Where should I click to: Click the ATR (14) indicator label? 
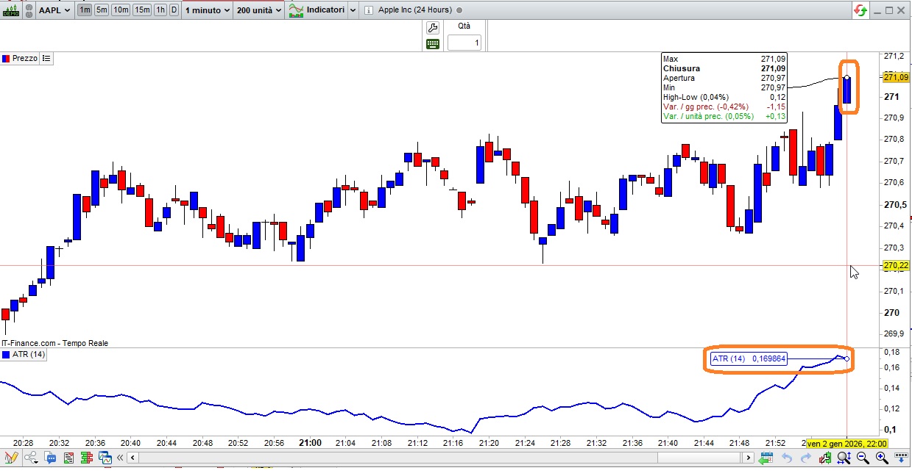pos(29,355)
